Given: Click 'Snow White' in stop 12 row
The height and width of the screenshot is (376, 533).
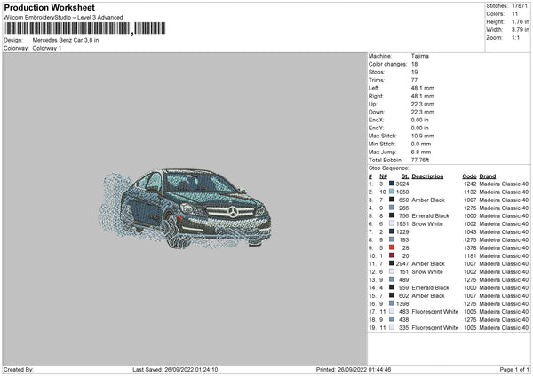Looking at the screenshot, I should (x=427, y=272).
